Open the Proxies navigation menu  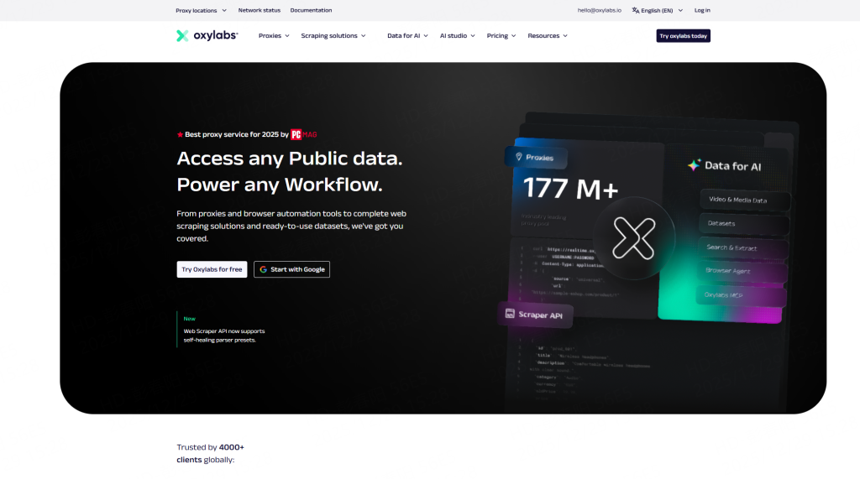[274, 36]
